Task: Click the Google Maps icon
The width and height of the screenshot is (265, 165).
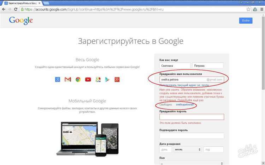Action: tap(98, 79)
